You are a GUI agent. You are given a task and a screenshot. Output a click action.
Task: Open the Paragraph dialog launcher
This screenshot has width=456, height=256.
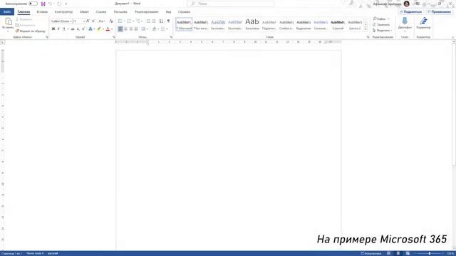pos(171,37)
